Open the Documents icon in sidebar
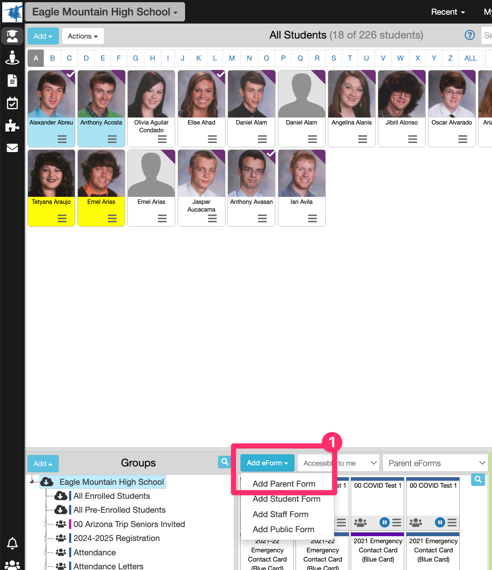Viewport: 492px width, 570px height. [12, 80]
